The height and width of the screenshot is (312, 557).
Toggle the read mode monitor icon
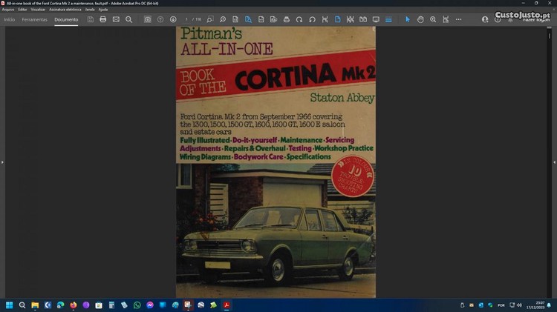coord(375,19)
